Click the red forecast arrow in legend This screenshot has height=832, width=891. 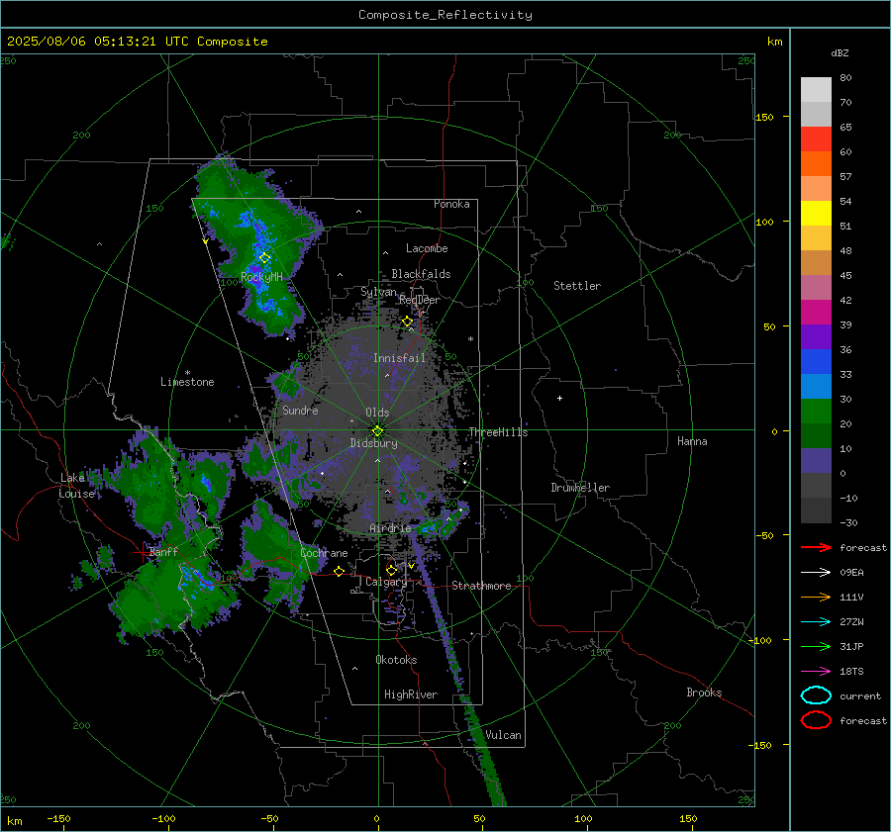816,547
